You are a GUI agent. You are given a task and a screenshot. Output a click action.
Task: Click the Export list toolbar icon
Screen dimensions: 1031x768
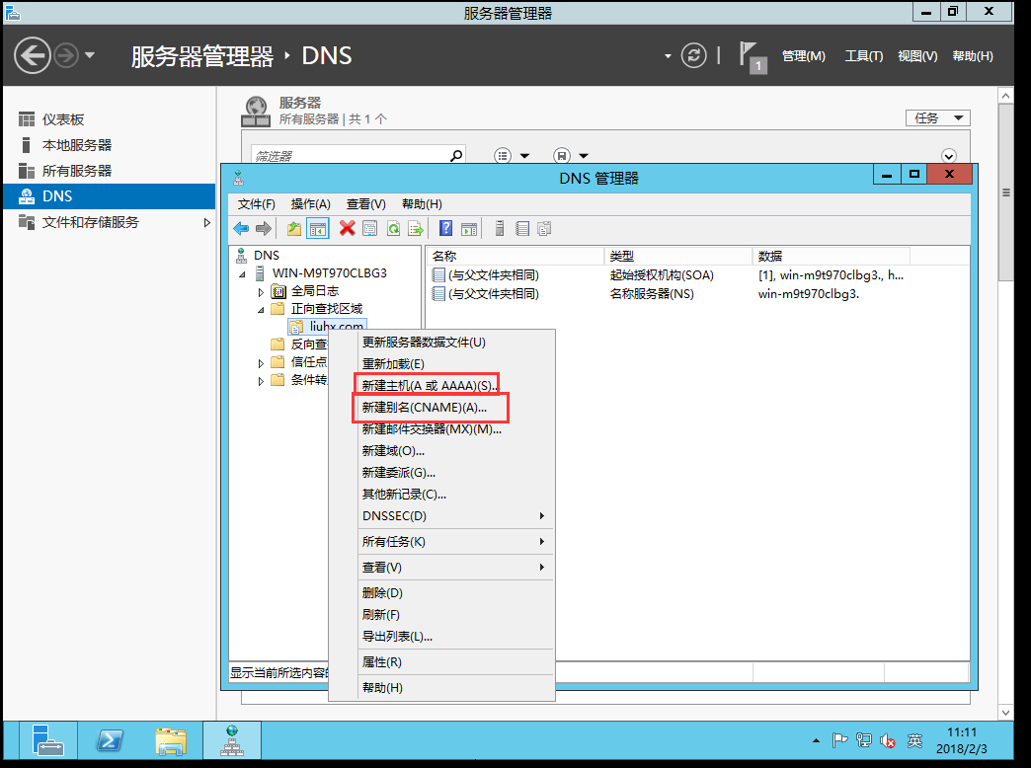click(x=416, y=229)
